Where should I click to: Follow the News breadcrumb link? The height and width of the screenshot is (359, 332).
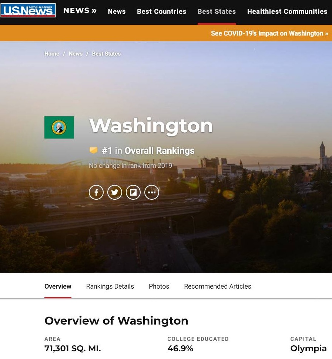click(x=76, y=54)
